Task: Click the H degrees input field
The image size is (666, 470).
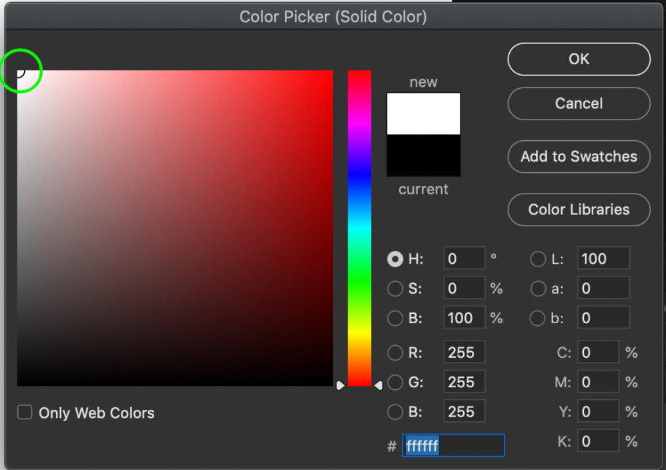Action: [x=464, y=258]
